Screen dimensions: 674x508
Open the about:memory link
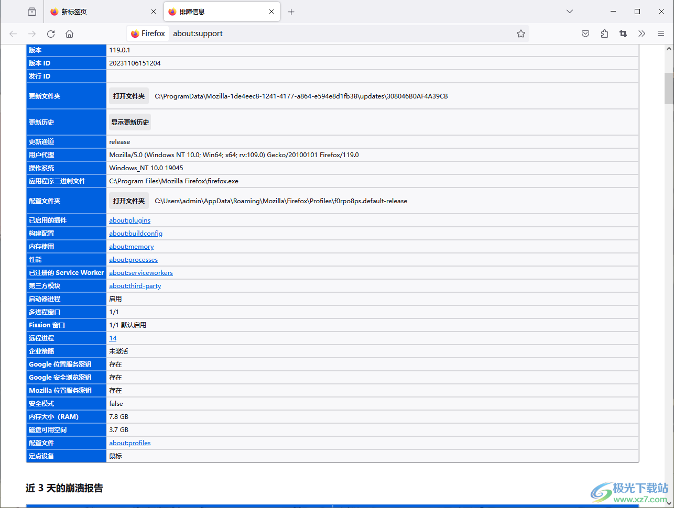click(x=132, y=247)
